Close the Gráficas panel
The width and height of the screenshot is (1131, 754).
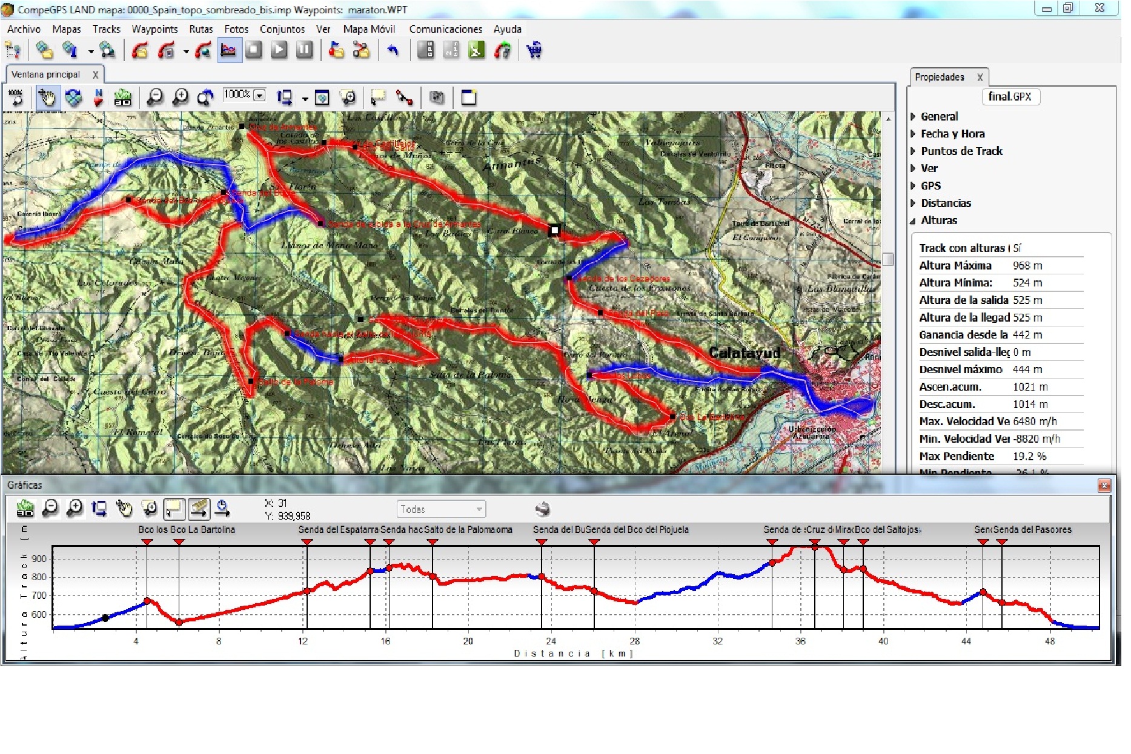(x=1104, y=486)
